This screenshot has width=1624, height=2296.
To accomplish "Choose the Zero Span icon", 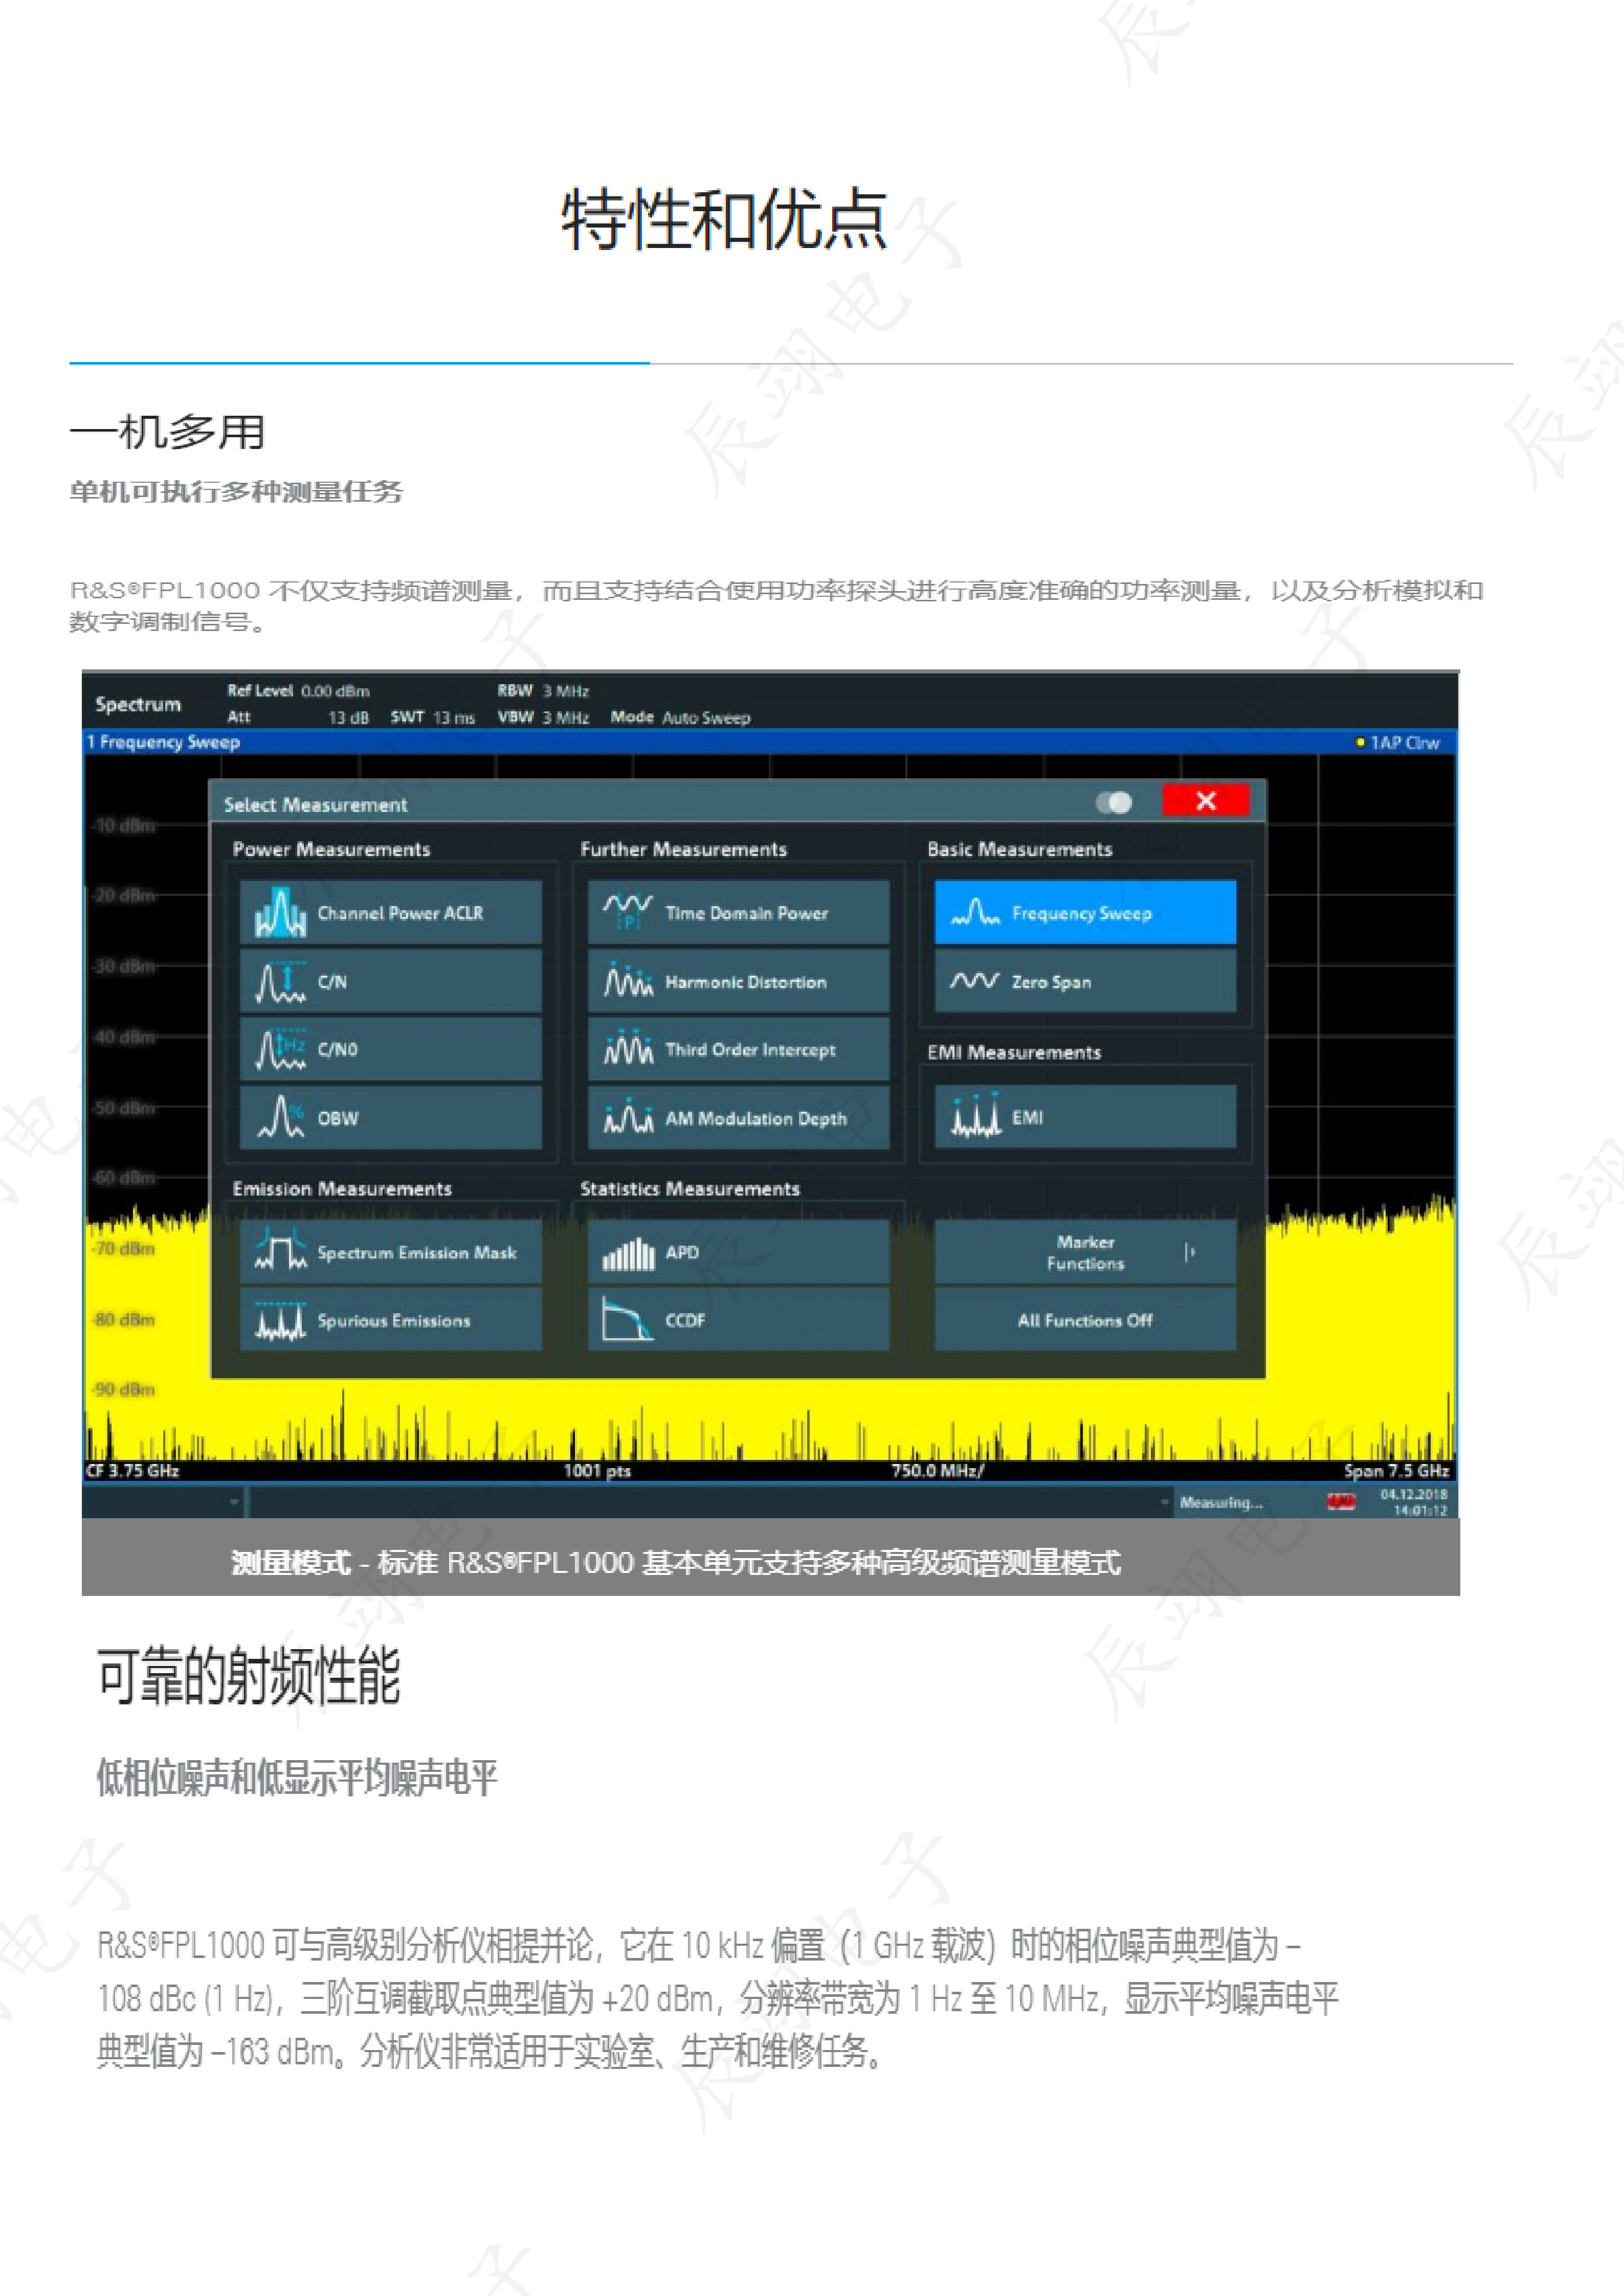I will coord(974,980).
